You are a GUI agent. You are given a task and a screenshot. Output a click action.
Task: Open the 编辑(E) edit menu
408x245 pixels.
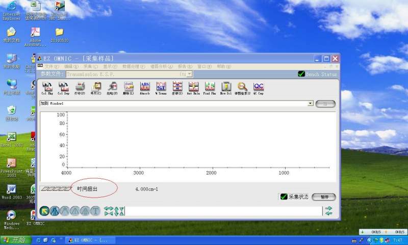71,66
